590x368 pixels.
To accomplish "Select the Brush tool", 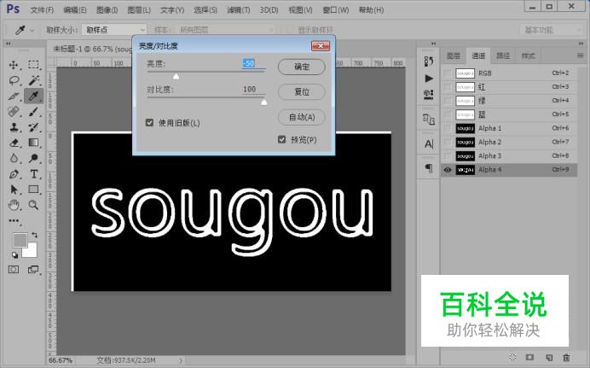I will [33, 112].
